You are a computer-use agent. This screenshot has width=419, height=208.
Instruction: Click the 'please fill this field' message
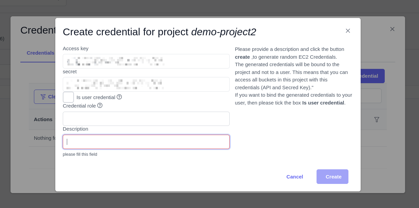[x=80, y=154]
